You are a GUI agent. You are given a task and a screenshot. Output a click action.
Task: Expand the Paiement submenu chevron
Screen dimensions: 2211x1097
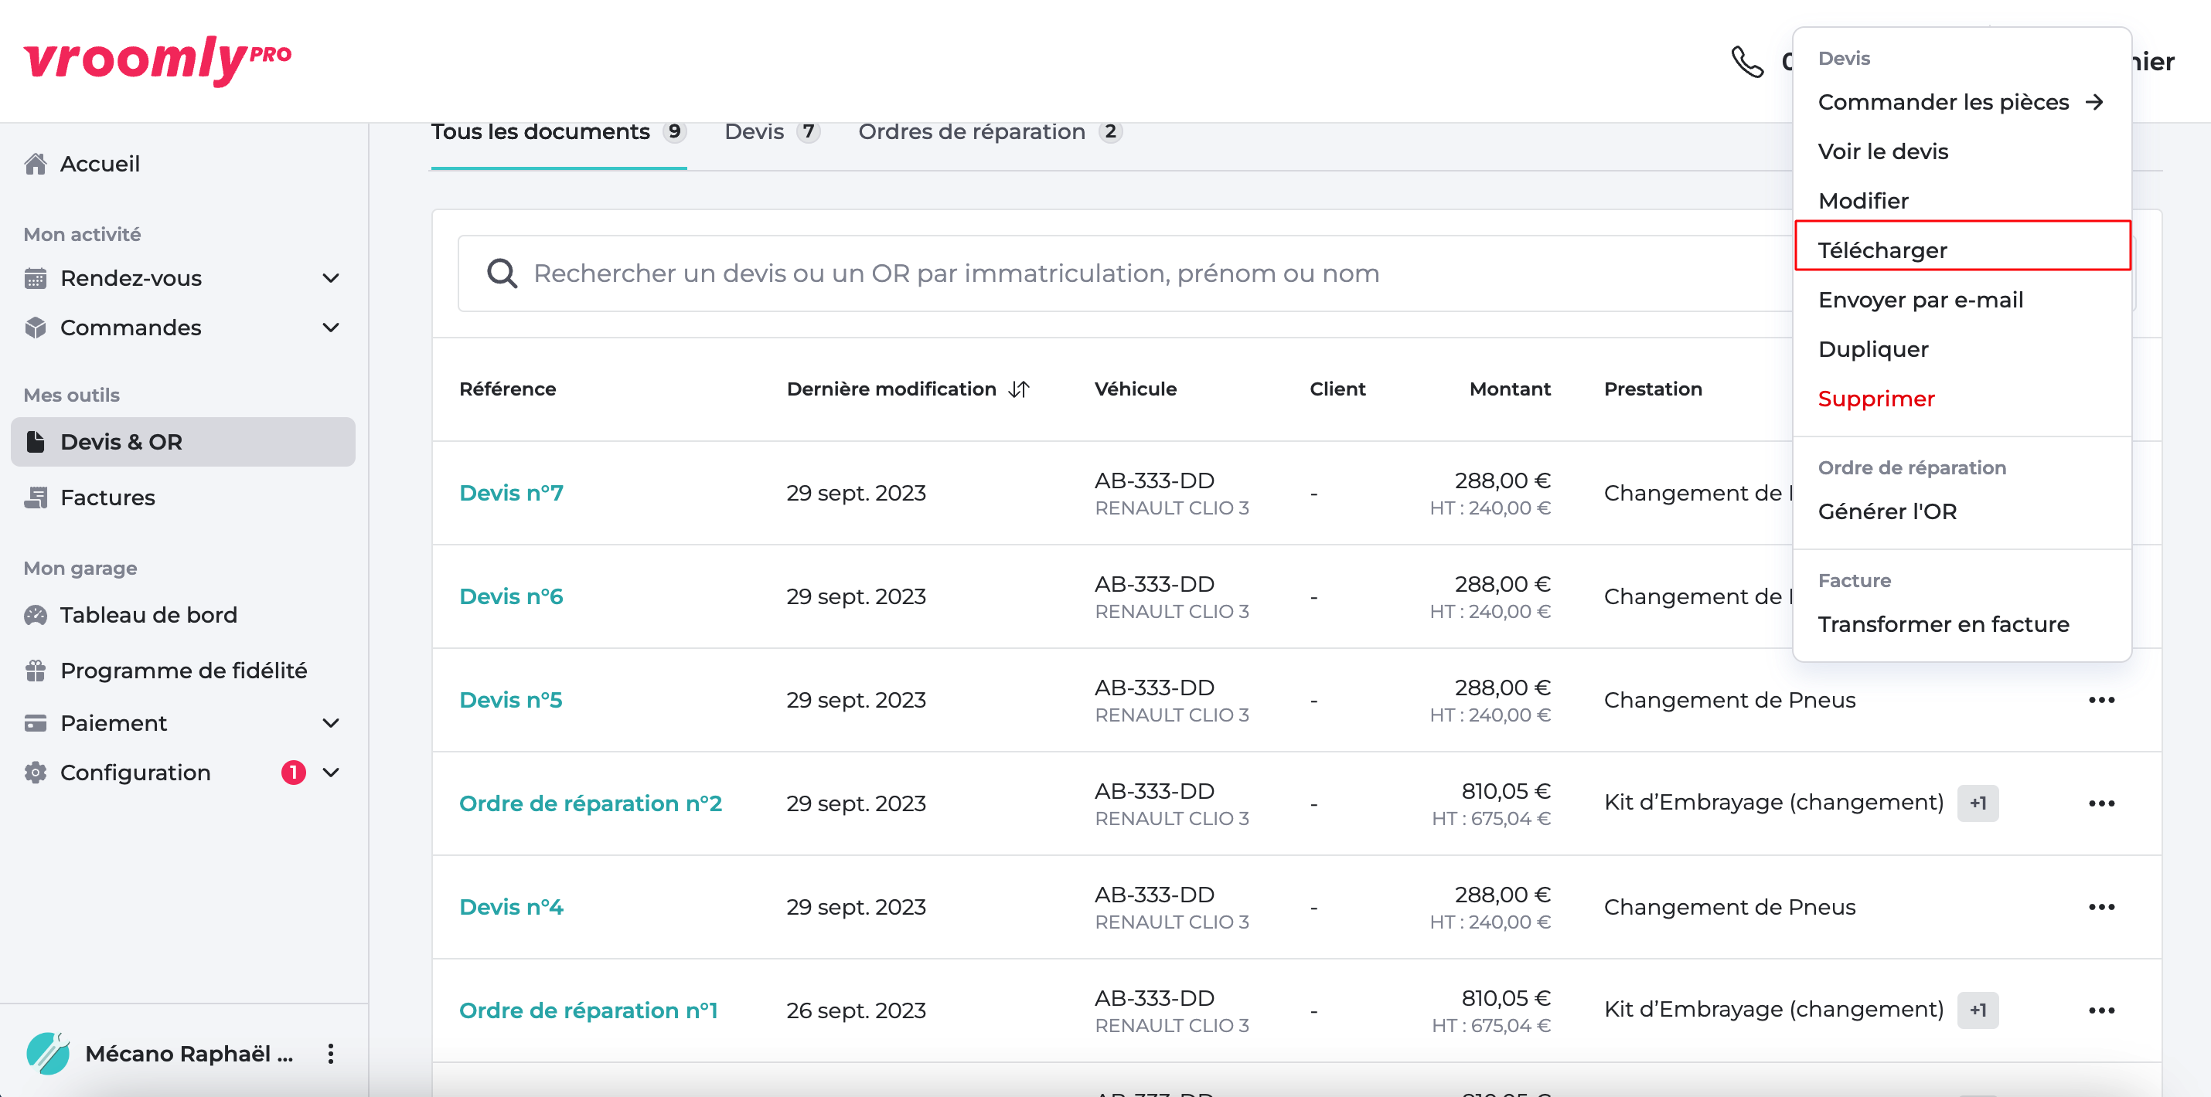[x=330, y=724]
